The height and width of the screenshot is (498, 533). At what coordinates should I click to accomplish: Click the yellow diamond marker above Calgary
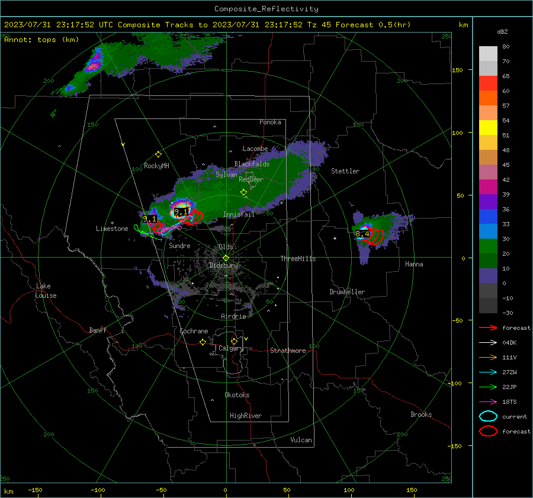tap(234, 341)
